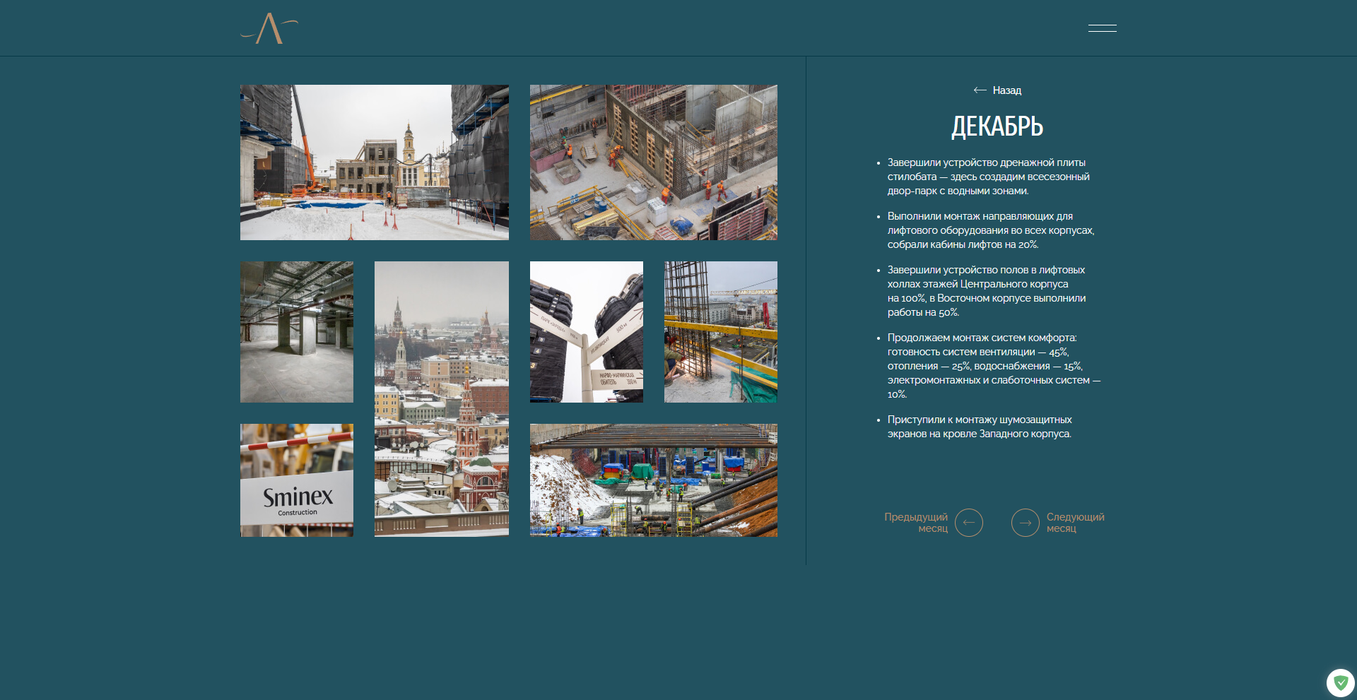Open the street signpost photo

tap(587, 332)
